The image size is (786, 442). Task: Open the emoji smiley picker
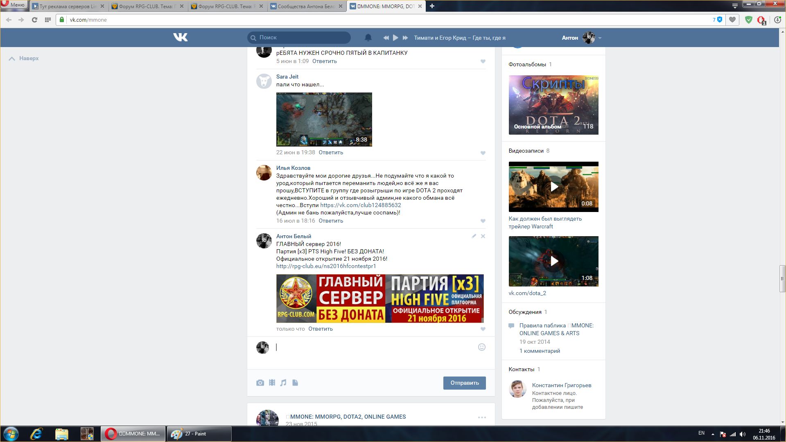pos(482,347)
